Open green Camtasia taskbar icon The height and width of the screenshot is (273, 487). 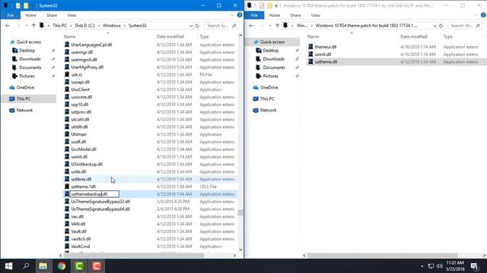pyautogui.click(x=79, y=266)
